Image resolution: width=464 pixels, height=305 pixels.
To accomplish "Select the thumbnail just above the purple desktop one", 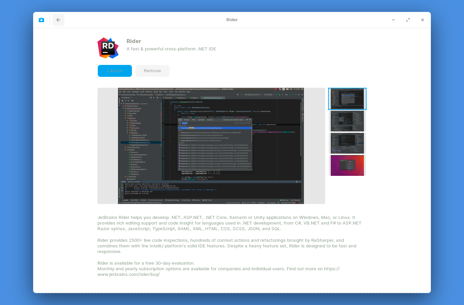I will (x=347, y=143).
